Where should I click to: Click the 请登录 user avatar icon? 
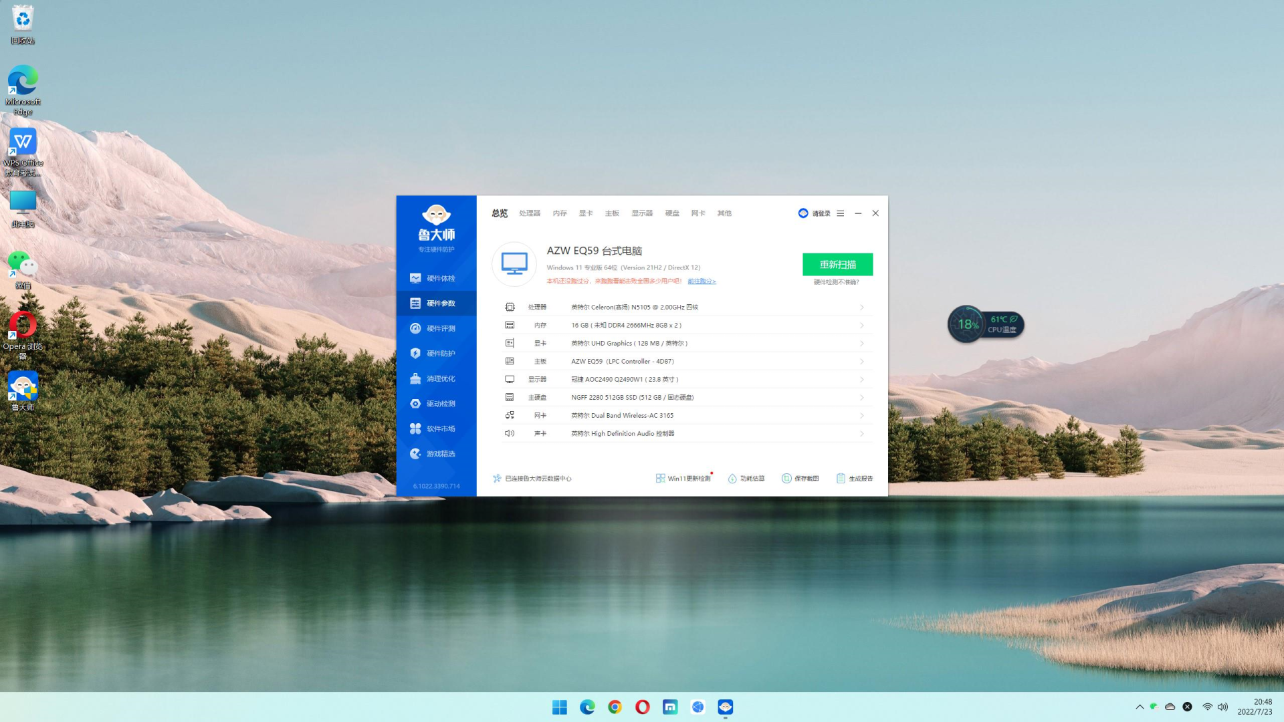coord(803,213)
